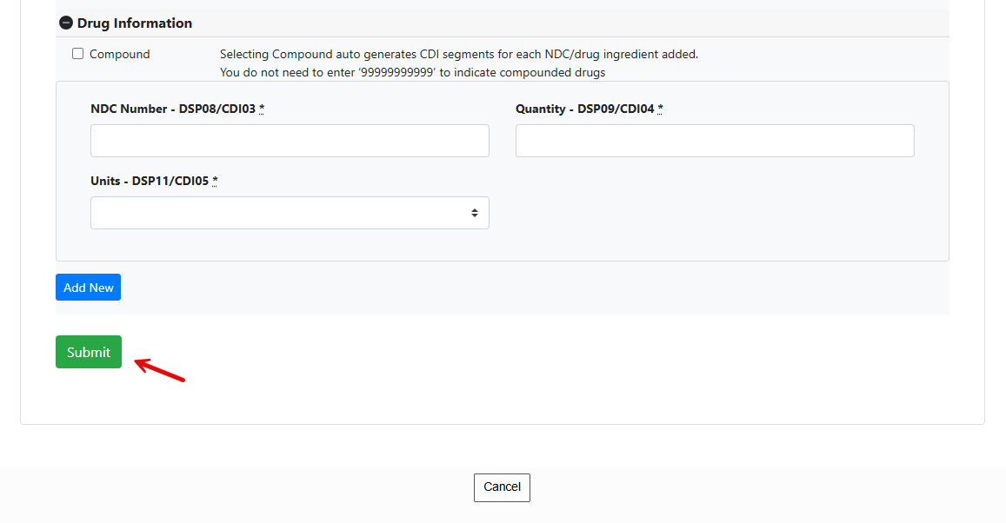Click the red arrow pointing at Submit
The width and height of the screenshot is (1006, 523).
(x=160, y=370)
